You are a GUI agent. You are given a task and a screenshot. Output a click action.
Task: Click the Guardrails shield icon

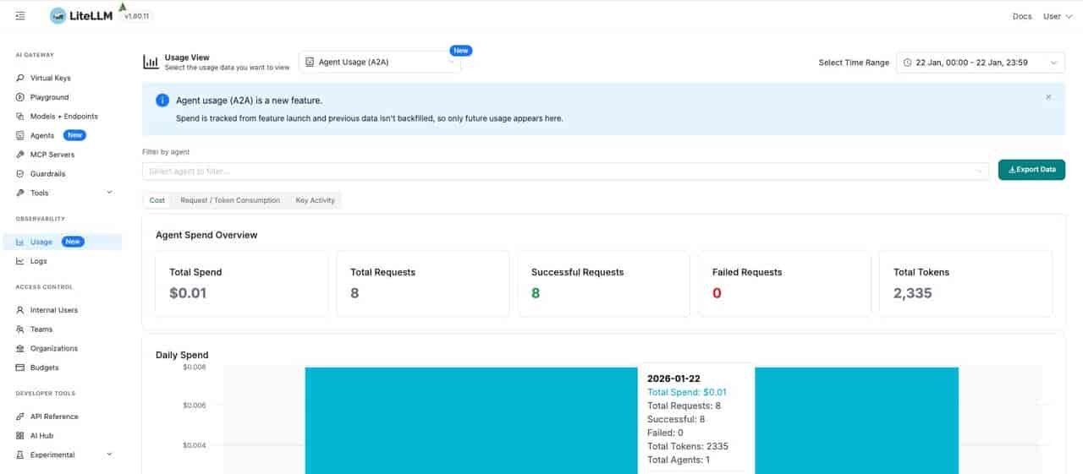point(20,174)
